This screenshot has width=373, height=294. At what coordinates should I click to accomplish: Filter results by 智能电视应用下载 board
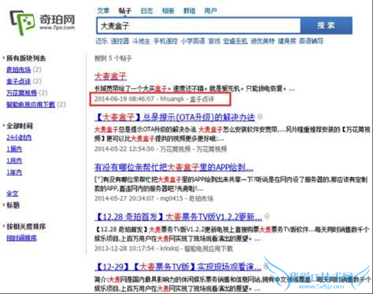[31, 104]
